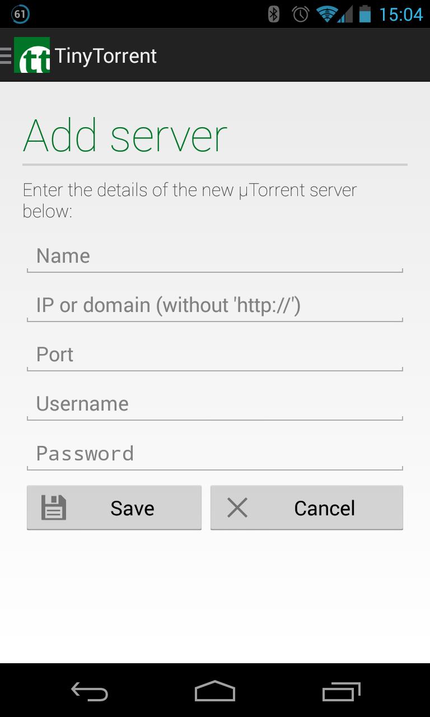Select the Password input field
Image resolution: width=430 pixels, height=717 pixels.
point(215,454)
